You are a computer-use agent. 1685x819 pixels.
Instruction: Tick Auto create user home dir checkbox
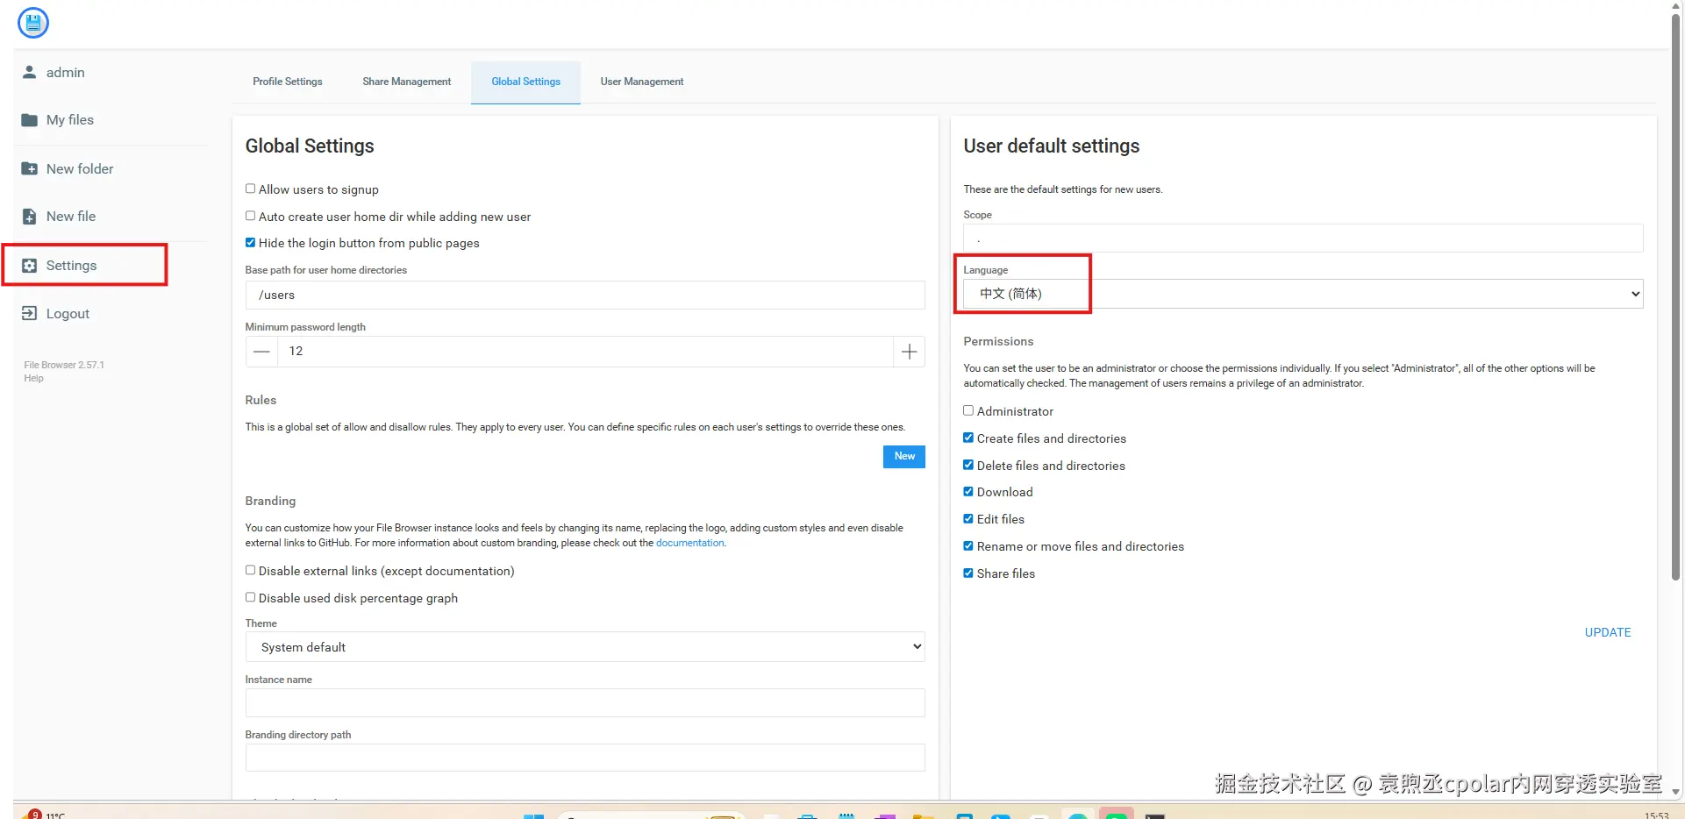coord(251,216)
